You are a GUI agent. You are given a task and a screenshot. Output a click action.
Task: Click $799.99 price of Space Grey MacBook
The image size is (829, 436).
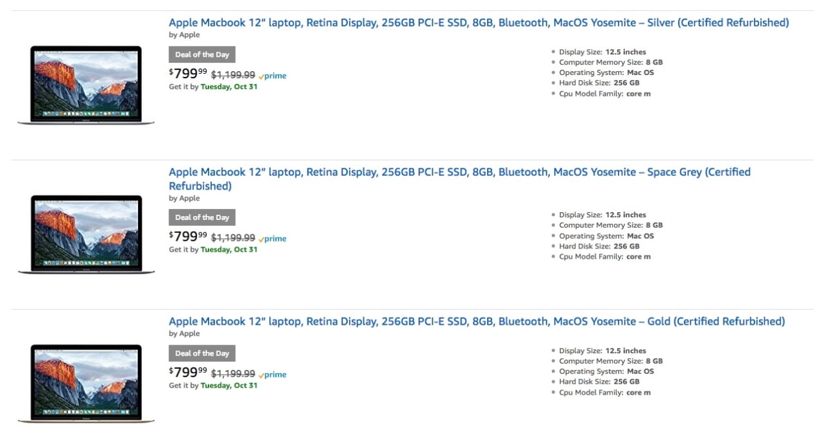[188, 237]
